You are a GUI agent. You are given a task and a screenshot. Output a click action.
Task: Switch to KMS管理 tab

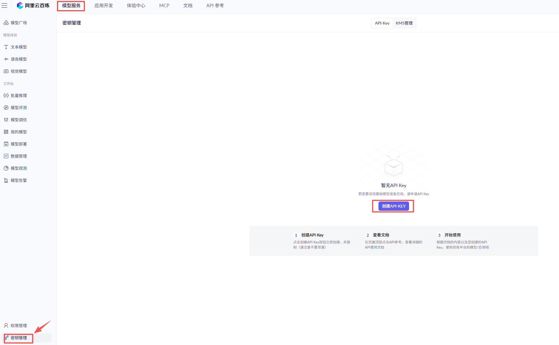[x=404, y=23]
